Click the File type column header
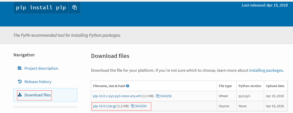This screenshot has width=293, height=113. coord(225,86)
